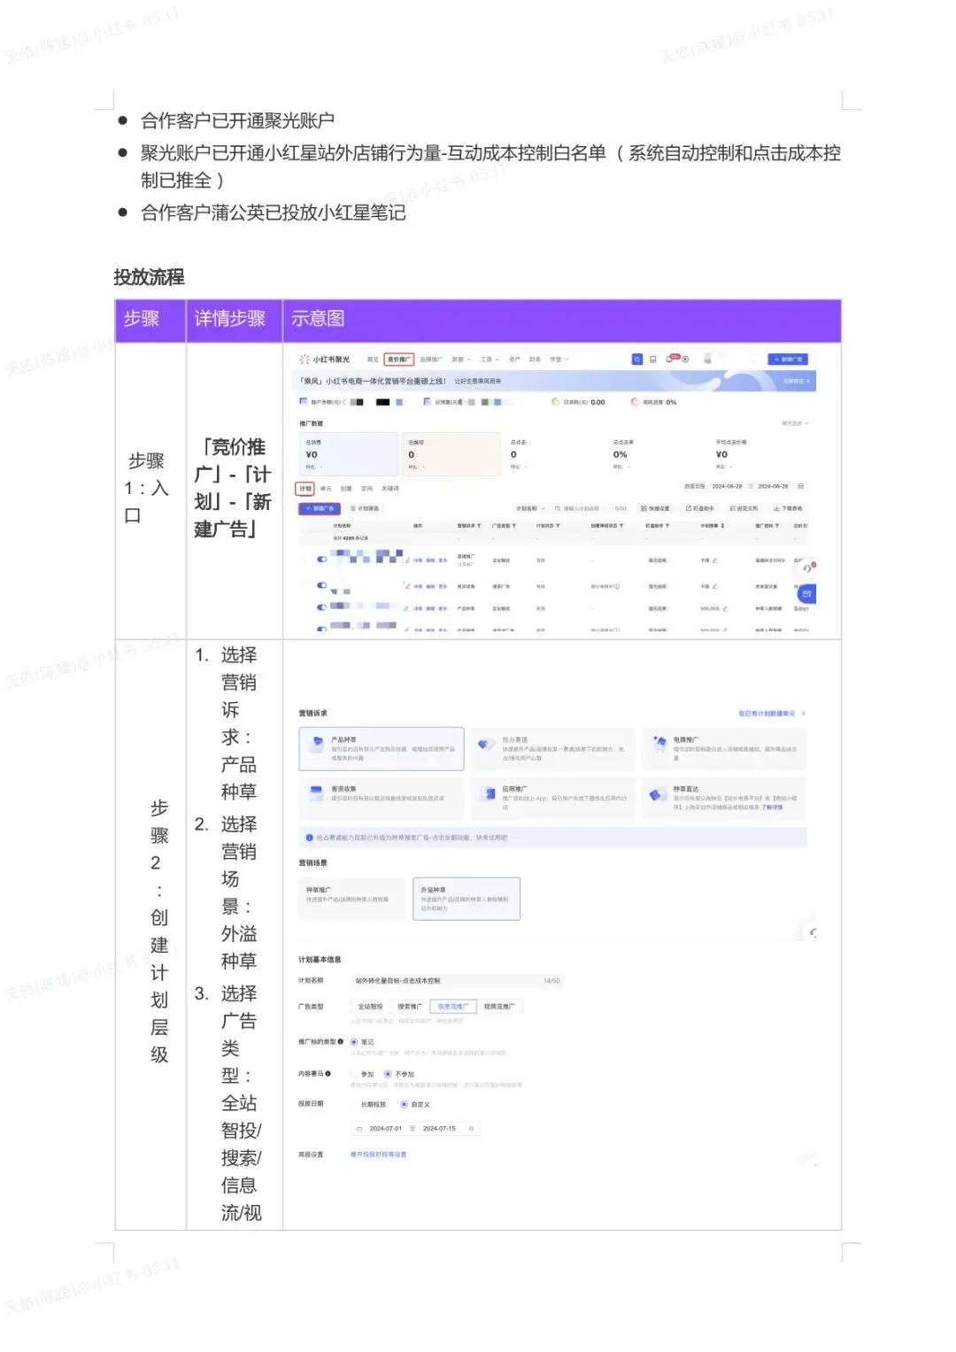Open the 概览 nav tab
This screenshot has width=956, height=1352.
[x=373, y=359]
